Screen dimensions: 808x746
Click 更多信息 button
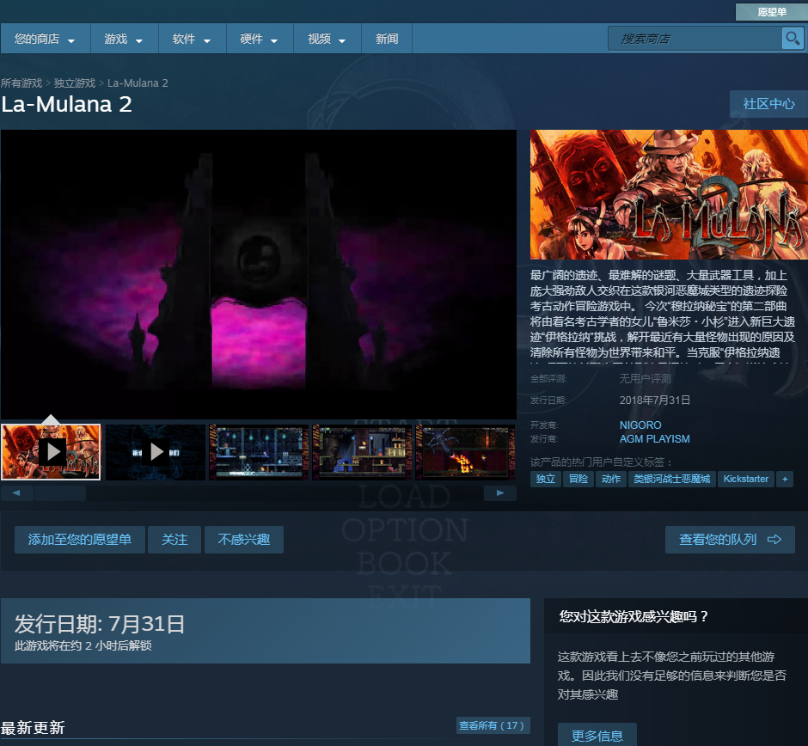tap(597, 735)
